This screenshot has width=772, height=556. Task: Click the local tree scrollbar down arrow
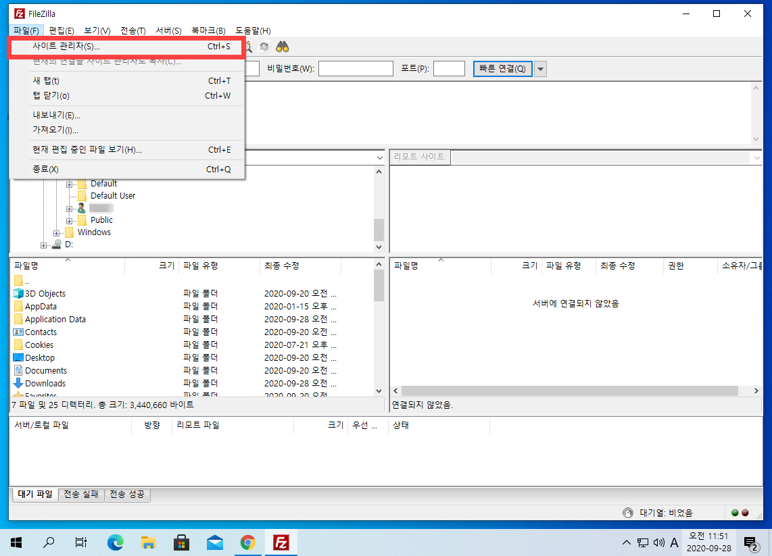(379, 247)
